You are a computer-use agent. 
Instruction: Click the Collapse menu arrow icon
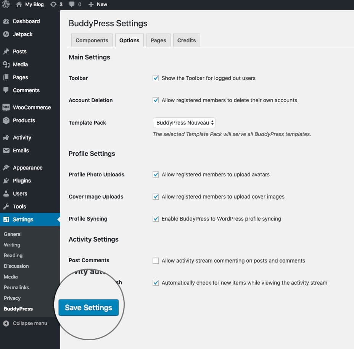6,323
